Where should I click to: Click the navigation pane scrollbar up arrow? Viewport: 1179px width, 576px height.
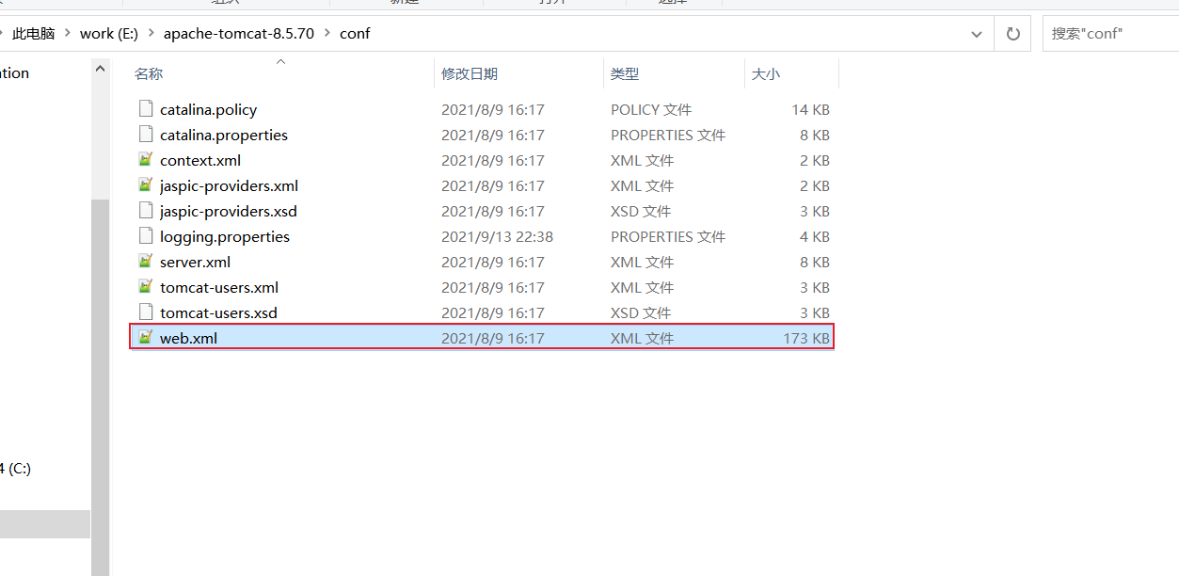(x=100, y=67)
